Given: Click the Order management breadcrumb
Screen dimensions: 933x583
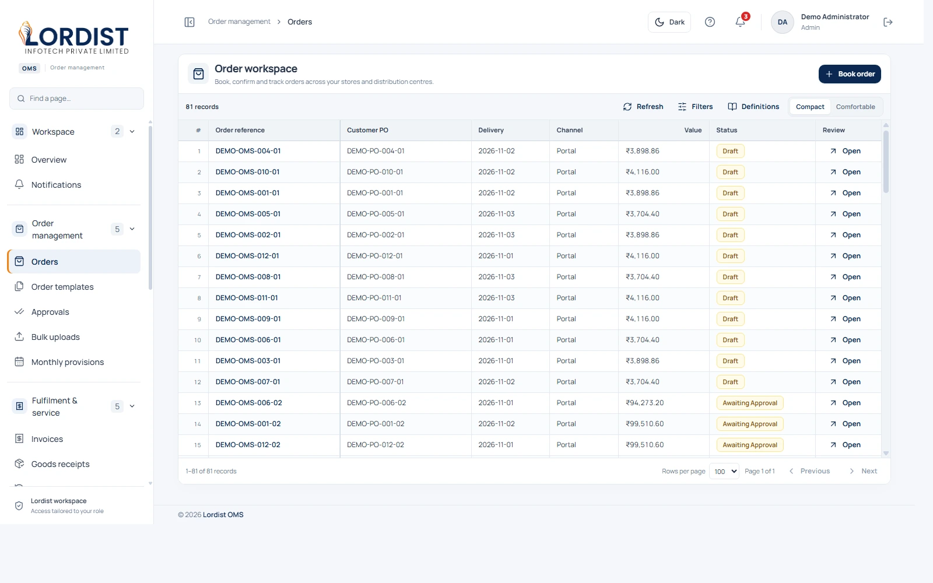Looking at the screenshot, I should click(x=239, y=22).
